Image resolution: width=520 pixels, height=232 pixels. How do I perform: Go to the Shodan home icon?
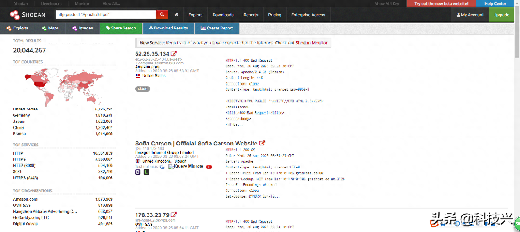pyautogui.click(x=176, y=15)
